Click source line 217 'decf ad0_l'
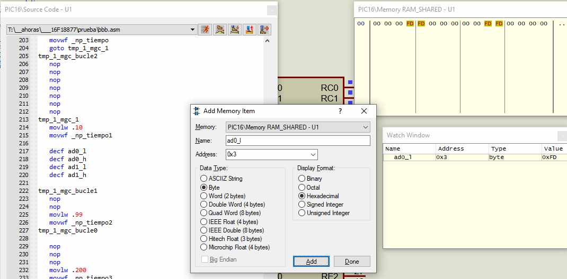 (x=68, y=151)
